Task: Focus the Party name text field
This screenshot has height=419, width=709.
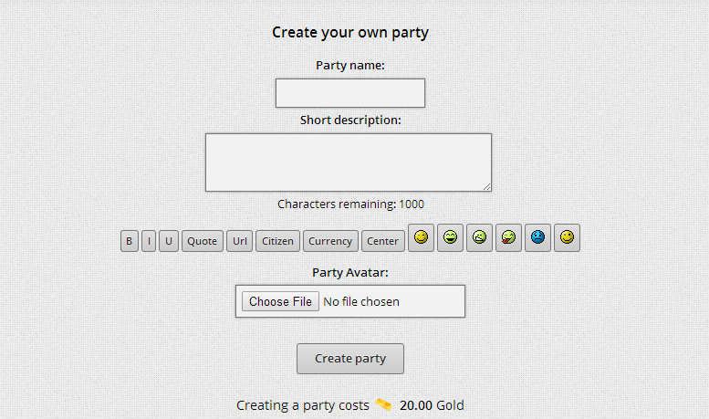Action: pyautogui.click(x=350, y=93)
